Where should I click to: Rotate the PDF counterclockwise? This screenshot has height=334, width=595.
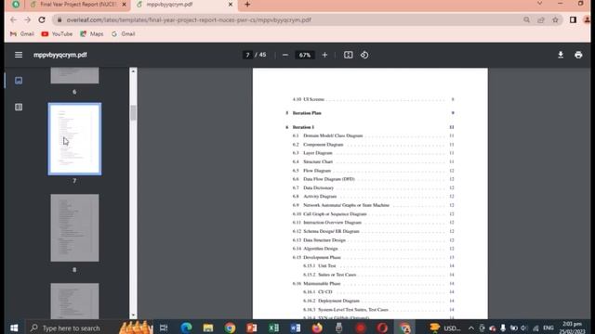point(364,55)
